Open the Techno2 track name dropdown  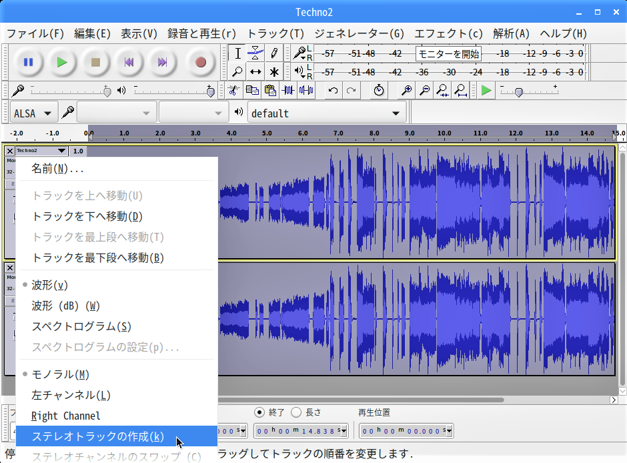41,151
